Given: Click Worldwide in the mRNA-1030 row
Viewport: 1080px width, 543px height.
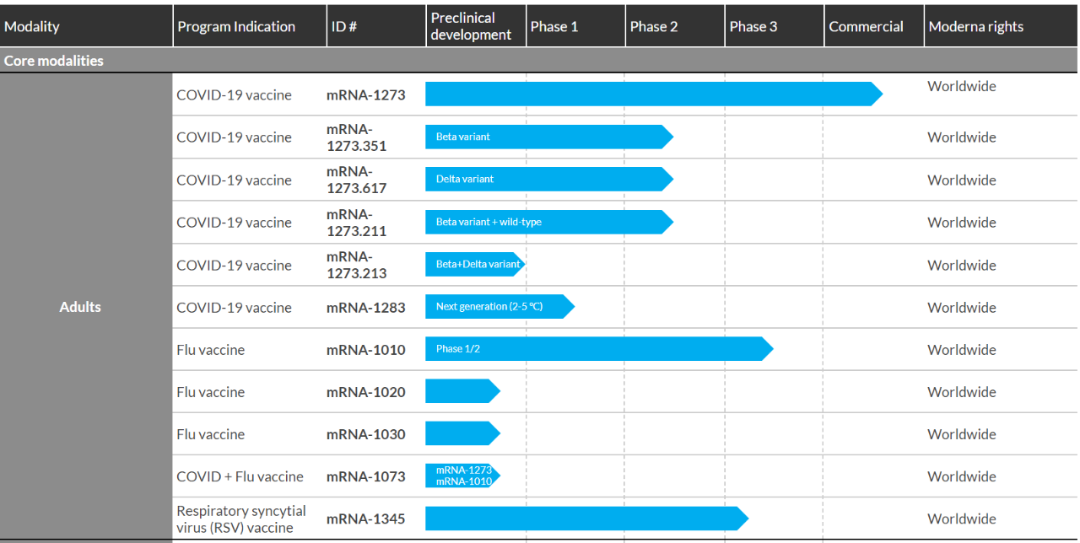Looking at the screenshot, I should coord(962,434).
